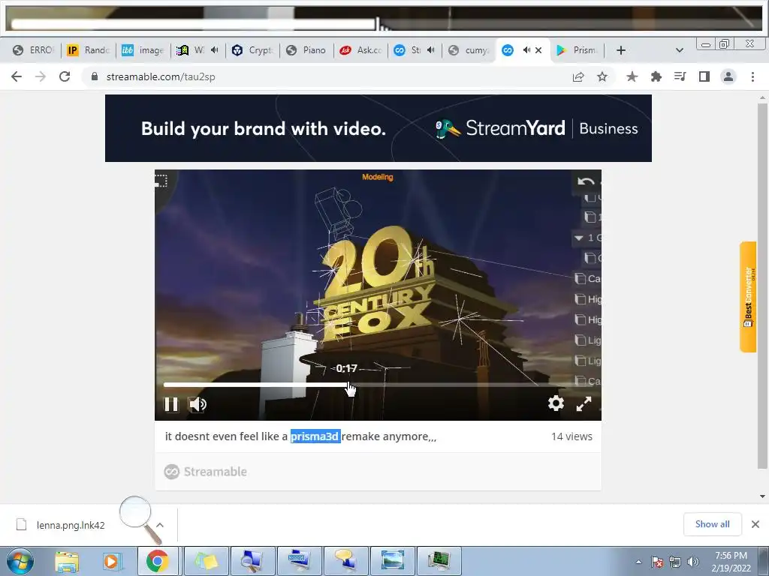769x576 pixels.
Task: Open options for lenna.png.lnk42 download
Action: click(160, 525)
